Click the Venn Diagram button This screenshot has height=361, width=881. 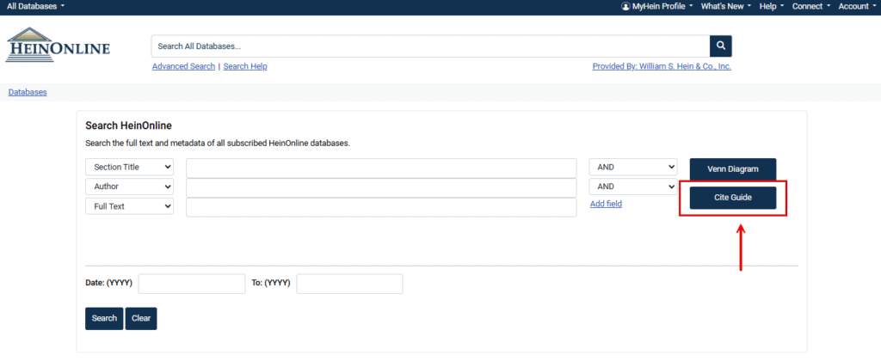pyautogui.click(x=733, y=169)
